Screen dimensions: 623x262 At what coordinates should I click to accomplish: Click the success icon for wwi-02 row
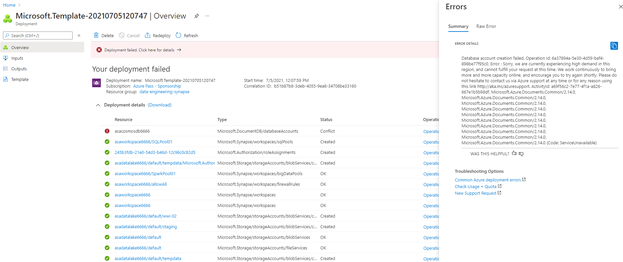tap(107, 216)
